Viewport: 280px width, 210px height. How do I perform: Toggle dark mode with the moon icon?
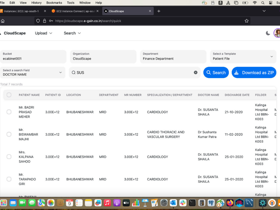coord(268,33)
